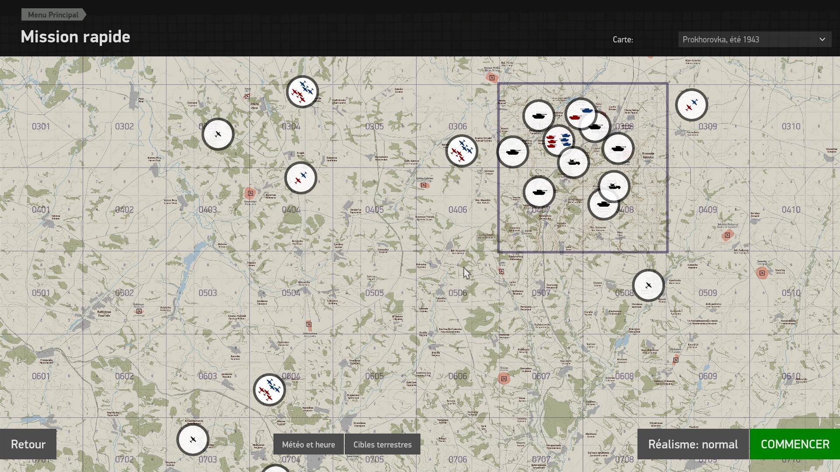Open the Météo et heure tab
840x472 pixels.
pyautogui.click(x=308, y=444)
